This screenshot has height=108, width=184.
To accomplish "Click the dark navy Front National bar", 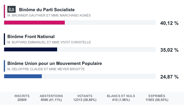I will [x=31, y=49].
